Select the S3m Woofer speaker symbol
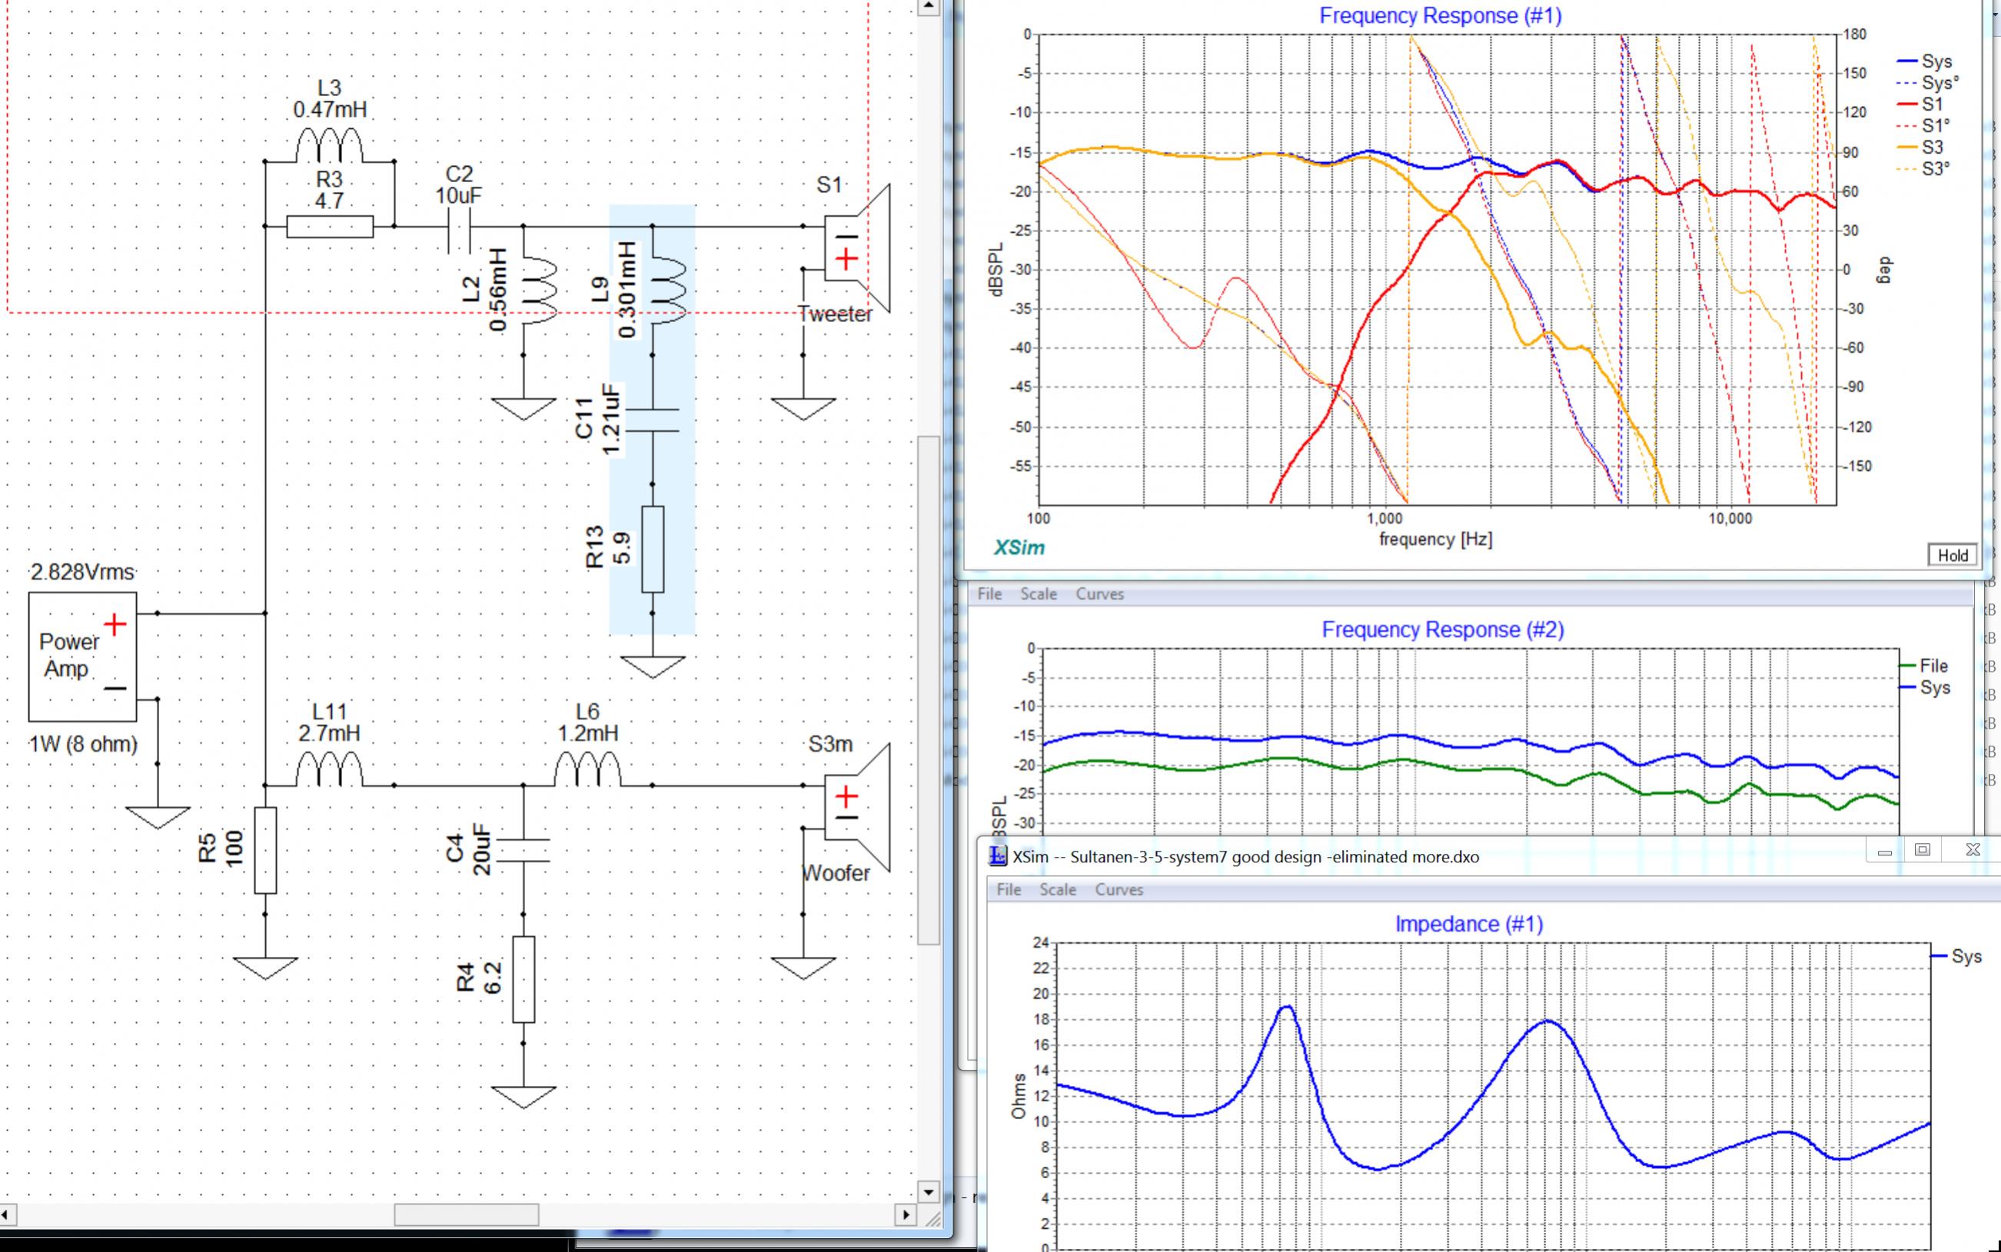 point(856,807)
